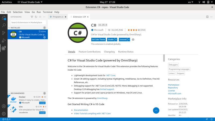Image resolution: width=215 pixels, height=121 pixels.
Task: Open the notifications bell in status bar
Action: (212, 119)
